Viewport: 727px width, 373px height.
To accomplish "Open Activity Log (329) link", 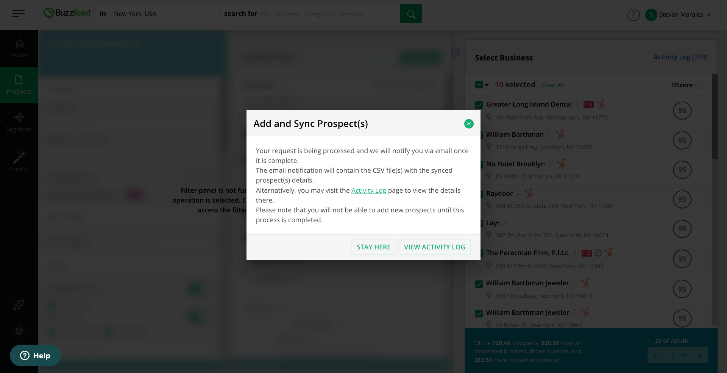I will click(680, 57).
